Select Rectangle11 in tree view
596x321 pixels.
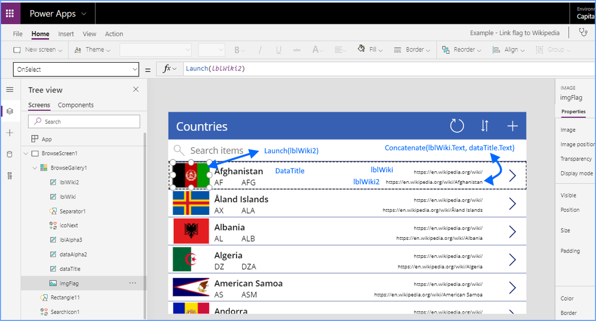[65, 297]
